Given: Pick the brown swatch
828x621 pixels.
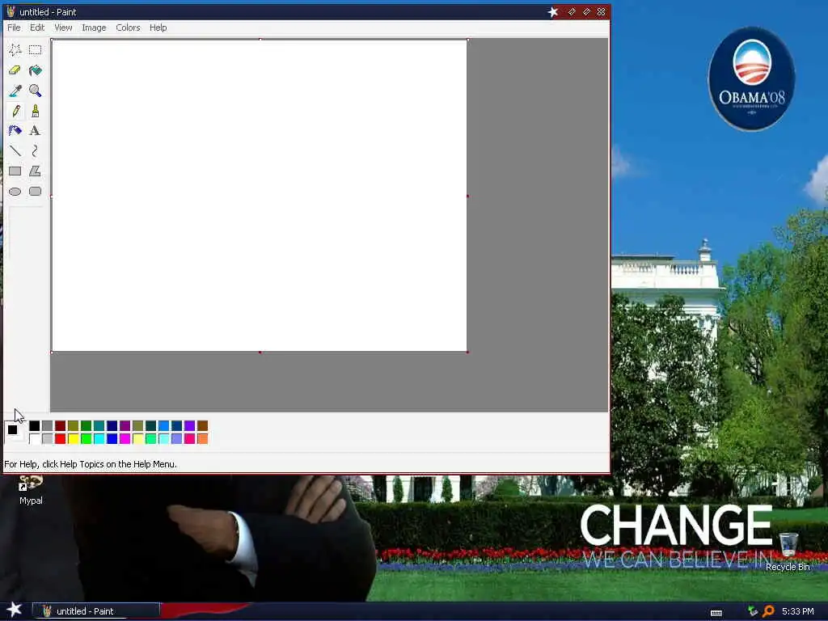Looking at the screenshot, I should (x=202, y=425).
